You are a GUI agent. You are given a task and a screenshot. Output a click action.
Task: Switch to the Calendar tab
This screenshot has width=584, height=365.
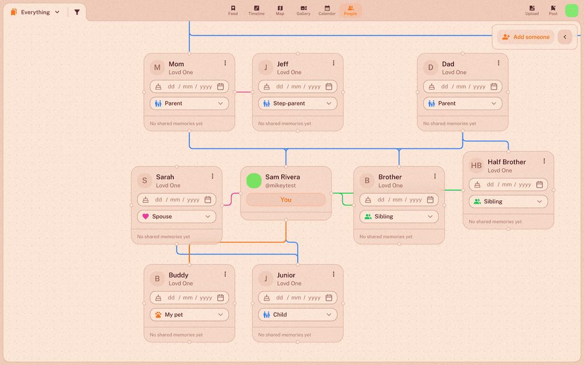tap(327, 10)
